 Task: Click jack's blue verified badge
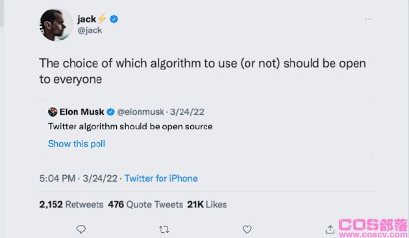coord(114,19)
